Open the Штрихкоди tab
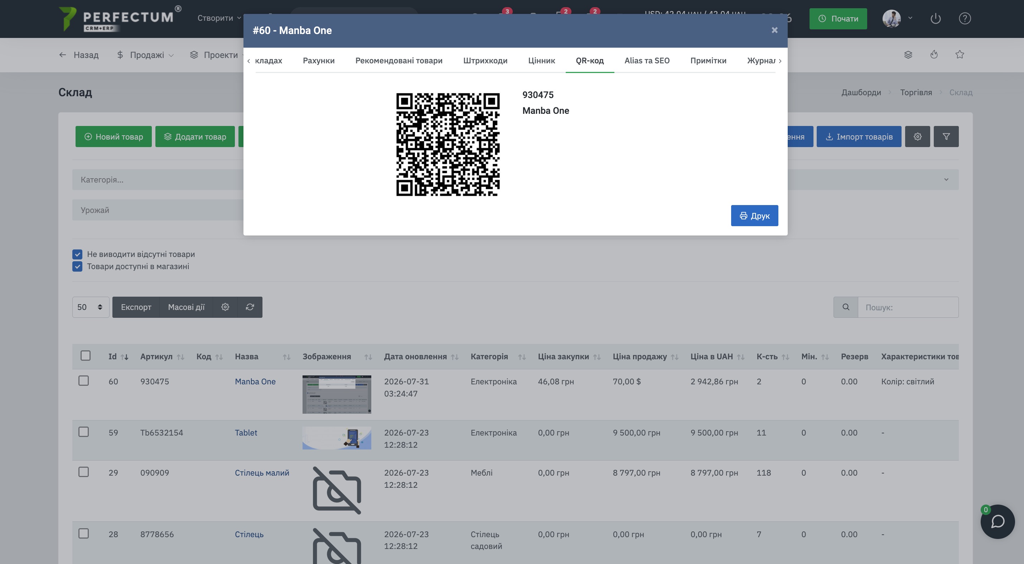The height and width of the screenshot is (564, 1024). [485, 60]
